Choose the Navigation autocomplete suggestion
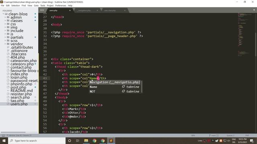This screenshot has width=257, height=144. (x=115, y=82)
